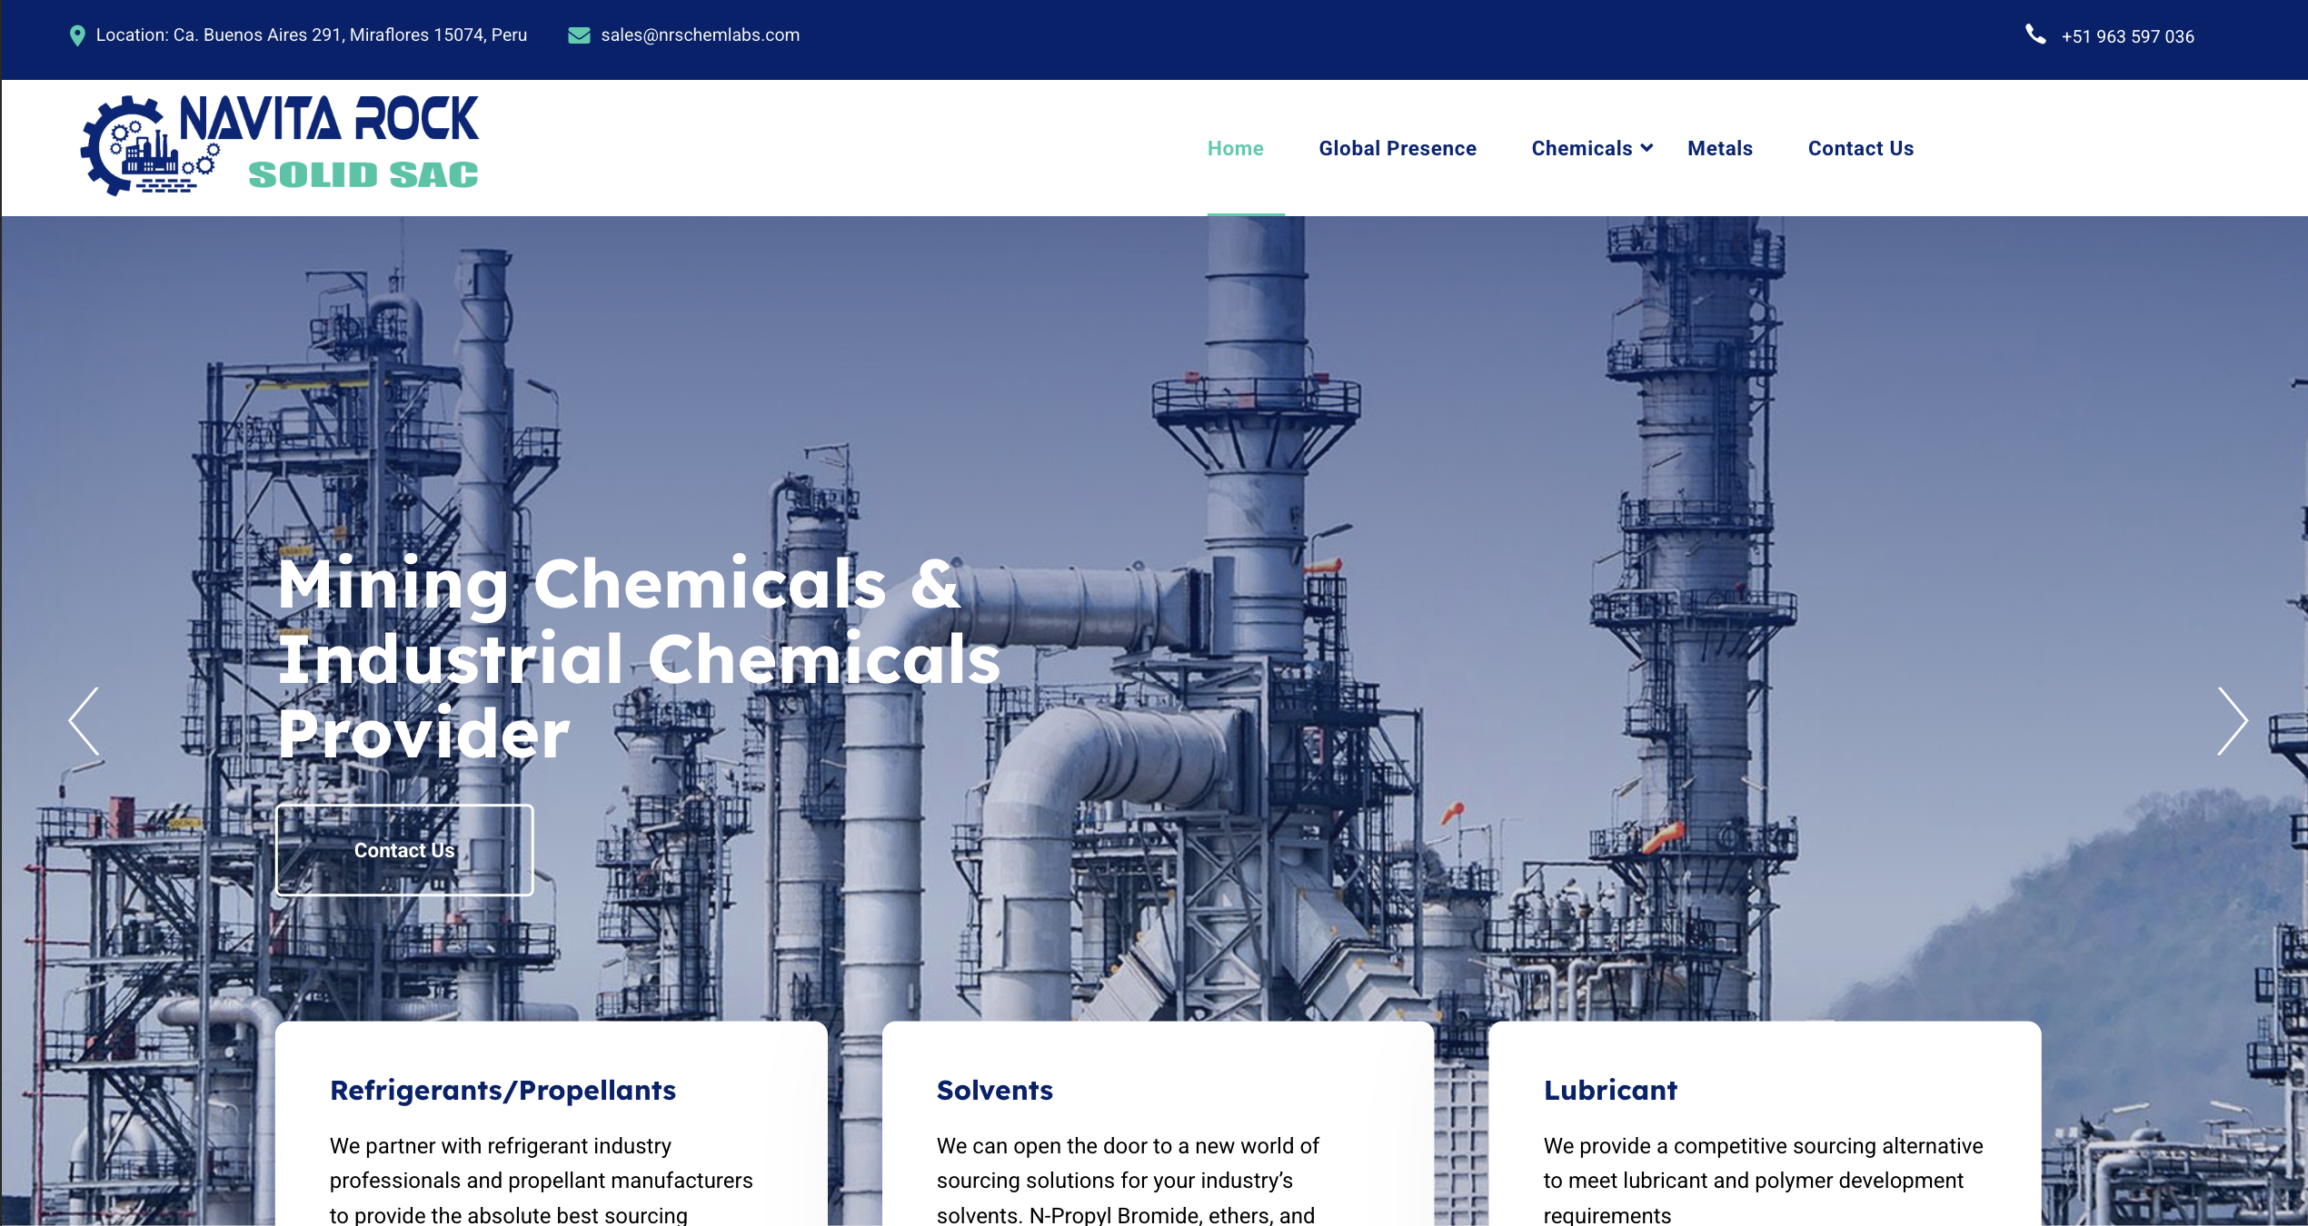Expand the Chemicals dropdown chevron
The width and height of the screenshot is (2308, 1226).
(x=1646, y=148)
